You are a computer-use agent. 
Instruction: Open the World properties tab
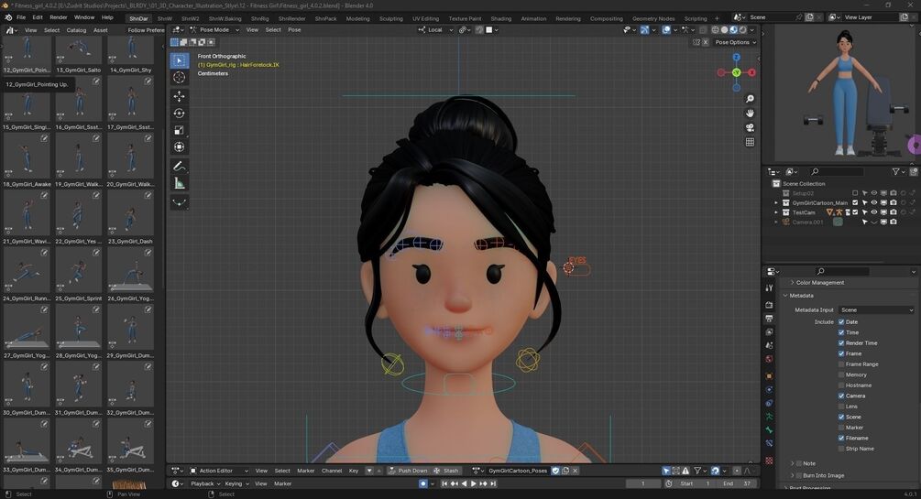pos(770,359)
